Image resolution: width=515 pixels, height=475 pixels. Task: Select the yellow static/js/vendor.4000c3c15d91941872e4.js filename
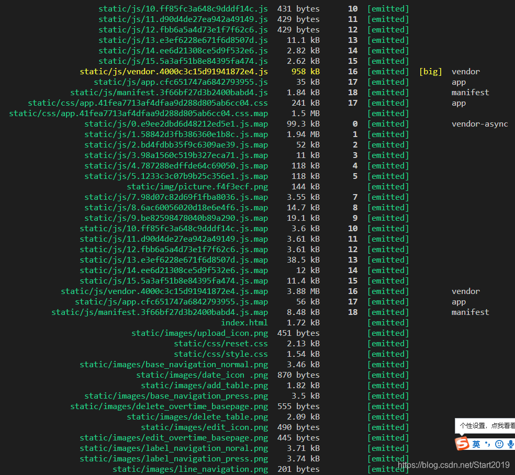174,72
